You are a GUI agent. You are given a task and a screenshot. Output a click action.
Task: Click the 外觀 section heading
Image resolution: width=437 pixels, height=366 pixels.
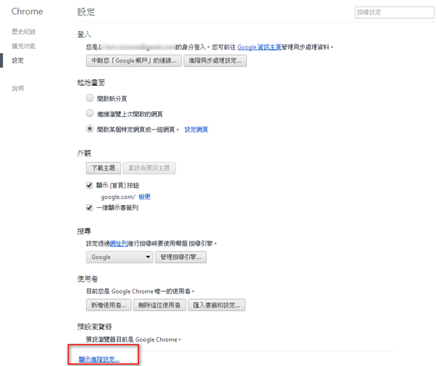coord(84,153)
